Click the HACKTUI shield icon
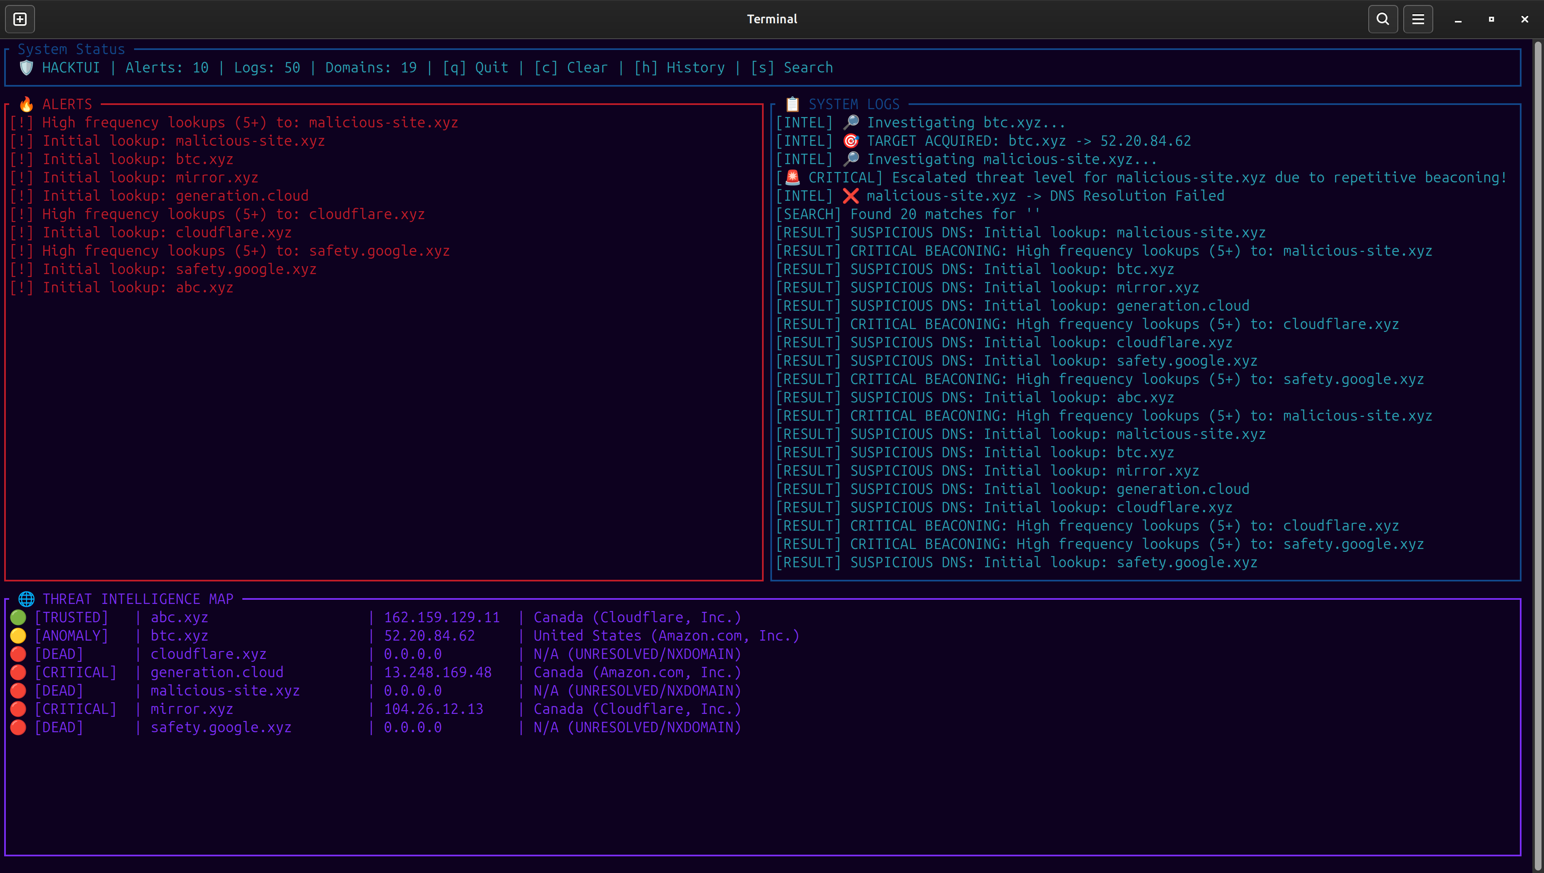1544x873 pixels. tap(26, 68)
